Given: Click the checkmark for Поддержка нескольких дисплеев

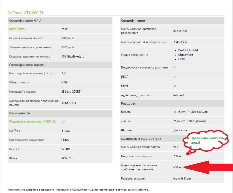Looking at the screenshot, I should (175, 67).
